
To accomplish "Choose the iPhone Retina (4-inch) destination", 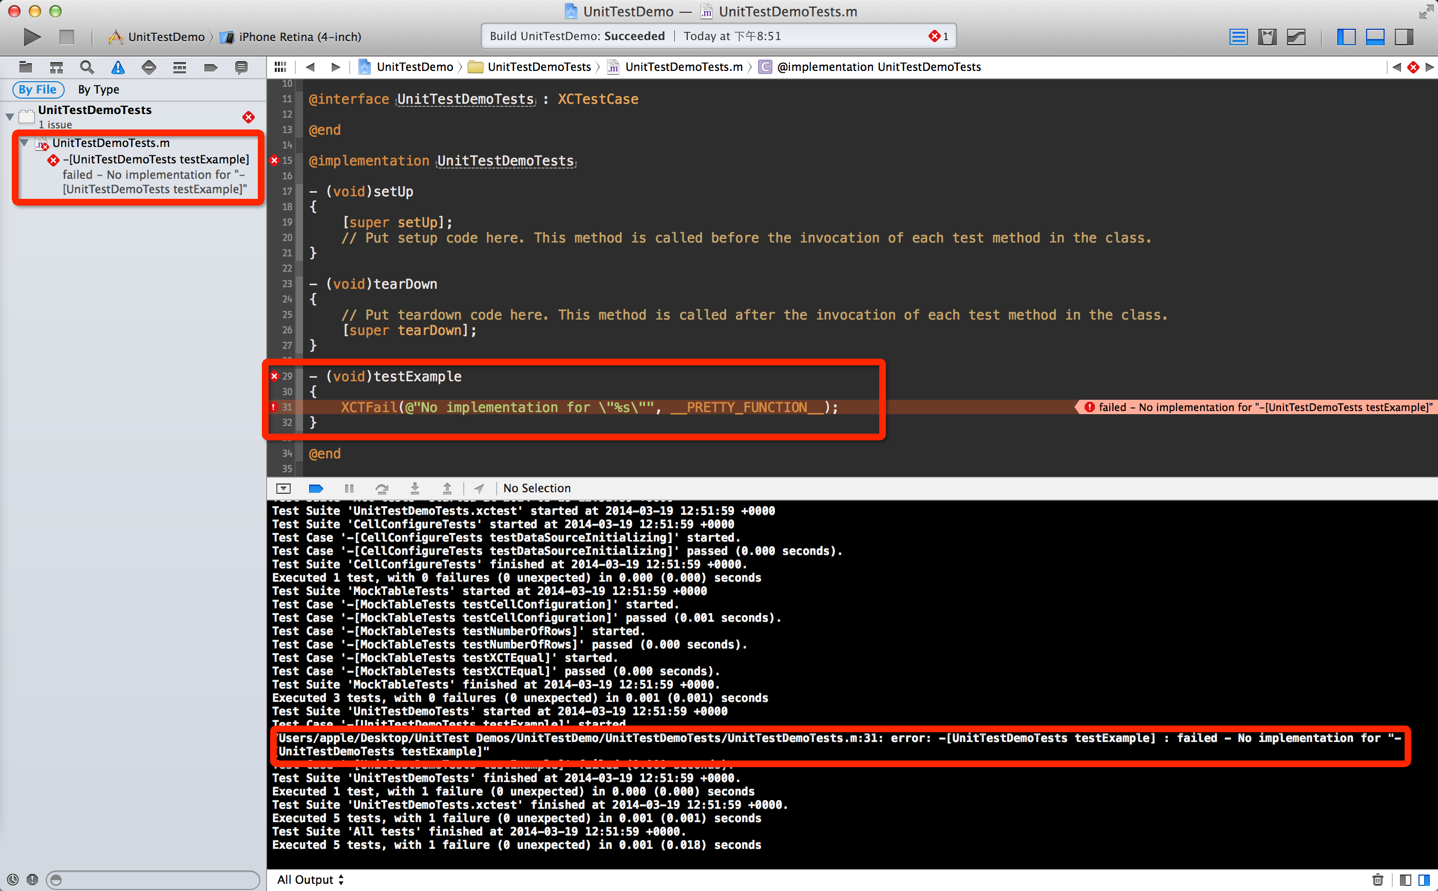I will [291, 37].
